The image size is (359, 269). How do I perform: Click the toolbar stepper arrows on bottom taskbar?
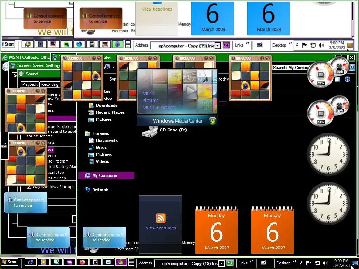131,262
